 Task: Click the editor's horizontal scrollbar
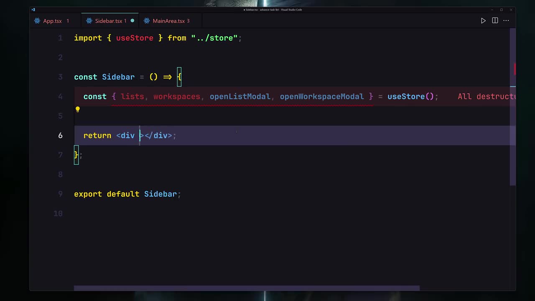point(247,288)
